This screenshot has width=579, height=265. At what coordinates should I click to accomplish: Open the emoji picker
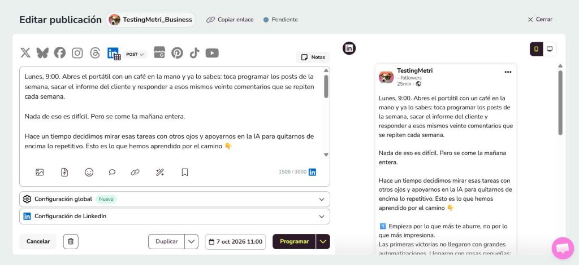(89, 173)
